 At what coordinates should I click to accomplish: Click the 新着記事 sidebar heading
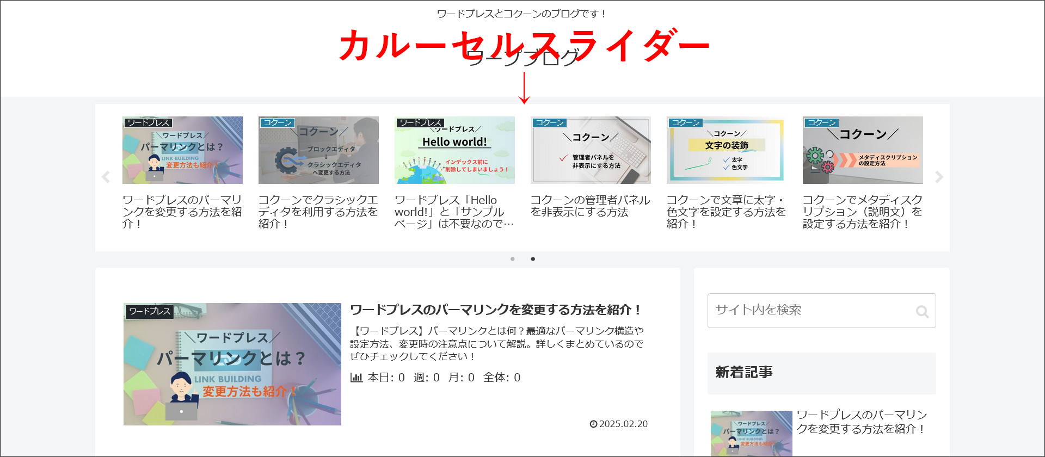click(x=822, y=373)
